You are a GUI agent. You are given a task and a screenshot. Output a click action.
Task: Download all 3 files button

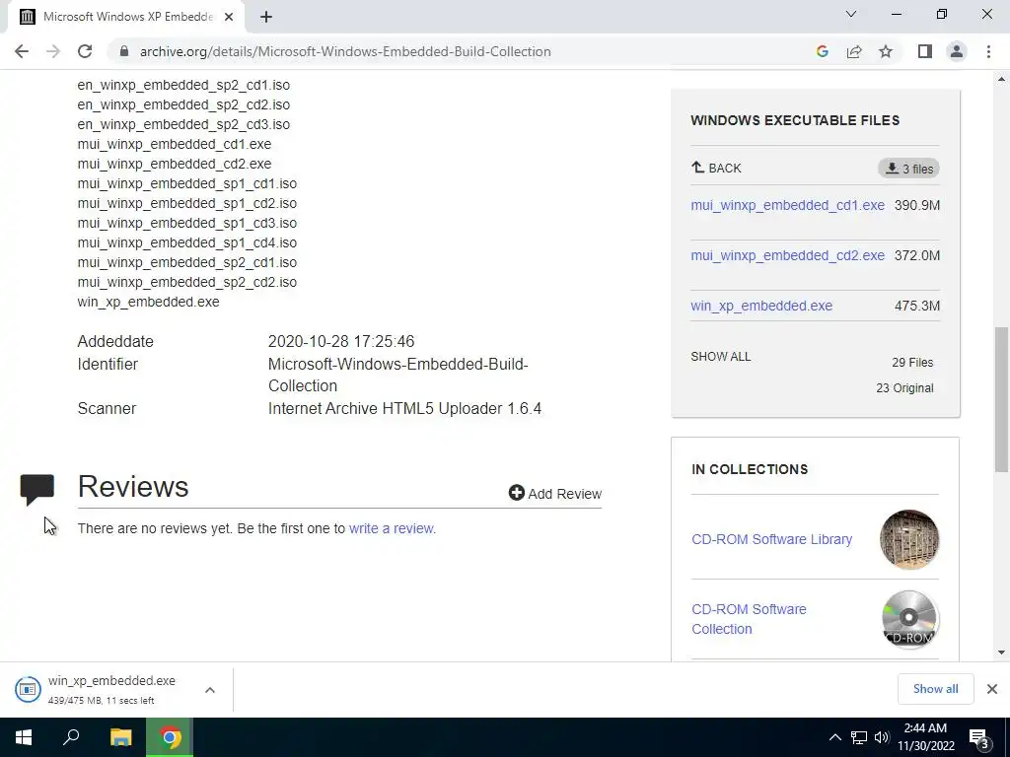pyautogui.click(x=908, y=169)
